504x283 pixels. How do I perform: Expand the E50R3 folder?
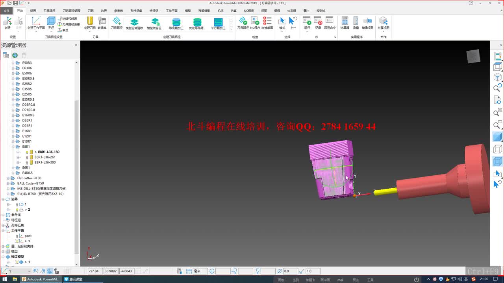13,63
